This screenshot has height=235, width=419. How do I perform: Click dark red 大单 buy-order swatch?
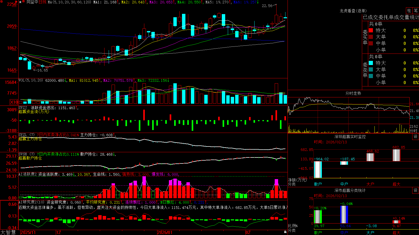[x=371, y=37]
